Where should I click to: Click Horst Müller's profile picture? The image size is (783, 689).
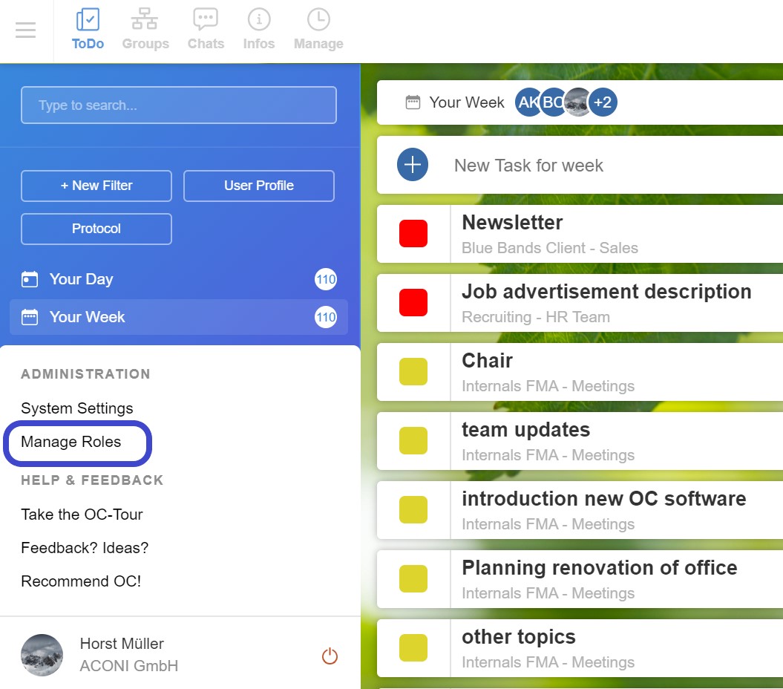point(42,655)
